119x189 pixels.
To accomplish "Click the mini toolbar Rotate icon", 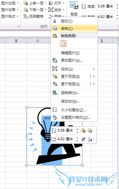I will pos(90,139).
